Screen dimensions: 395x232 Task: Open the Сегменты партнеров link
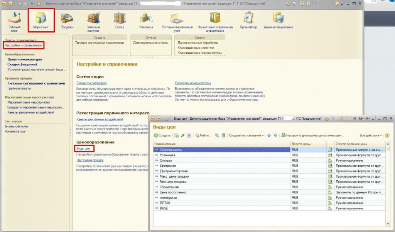91,83
